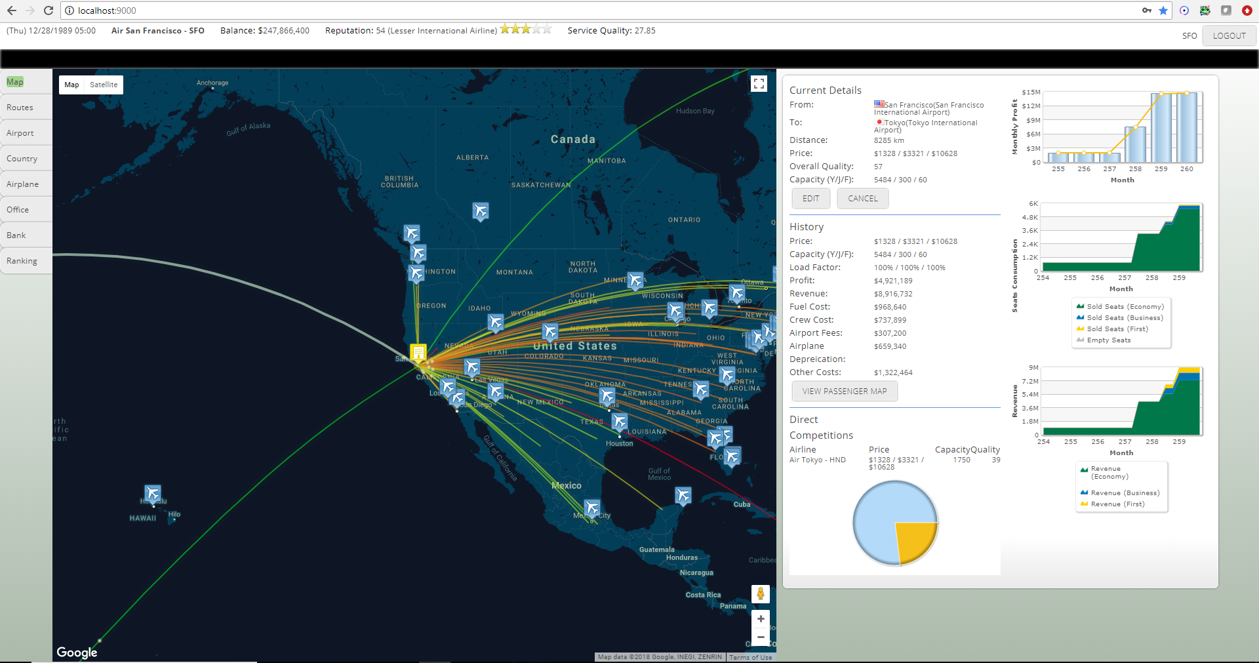Image resolution: width=1259 pixels, height=663 pixels.
Task: Click the Empty Seats legend entry
Action: pos(1104,340)
